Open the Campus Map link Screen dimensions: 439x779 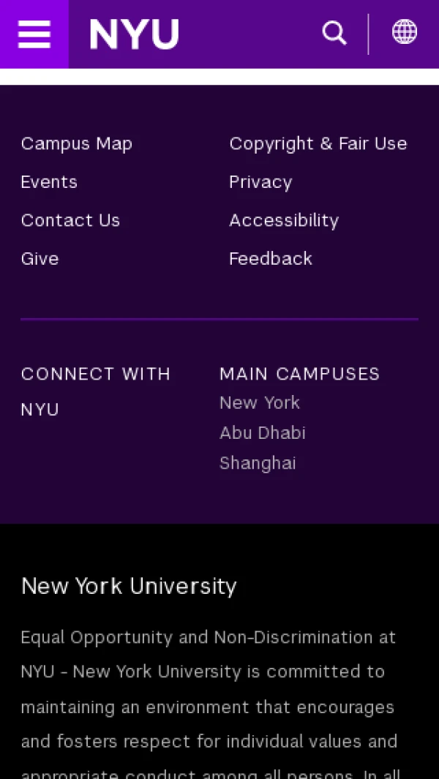77,143
